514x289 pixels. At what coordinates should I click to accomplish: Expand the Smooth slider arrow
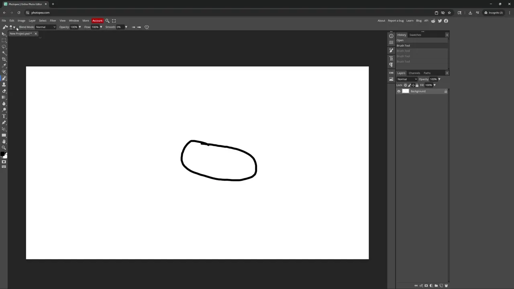coord(126,27)
